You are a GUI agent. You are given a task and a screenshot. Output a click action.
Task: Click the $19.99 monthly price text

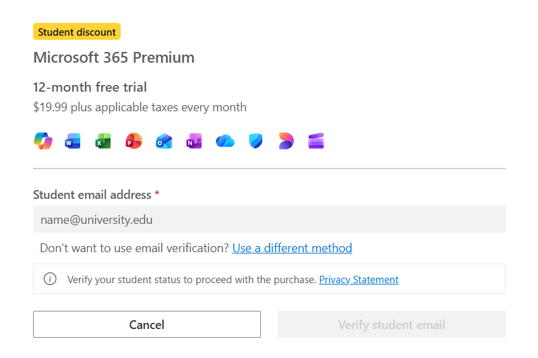140,107
